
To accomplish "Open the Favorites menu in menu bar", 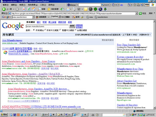I will [33, 5].
